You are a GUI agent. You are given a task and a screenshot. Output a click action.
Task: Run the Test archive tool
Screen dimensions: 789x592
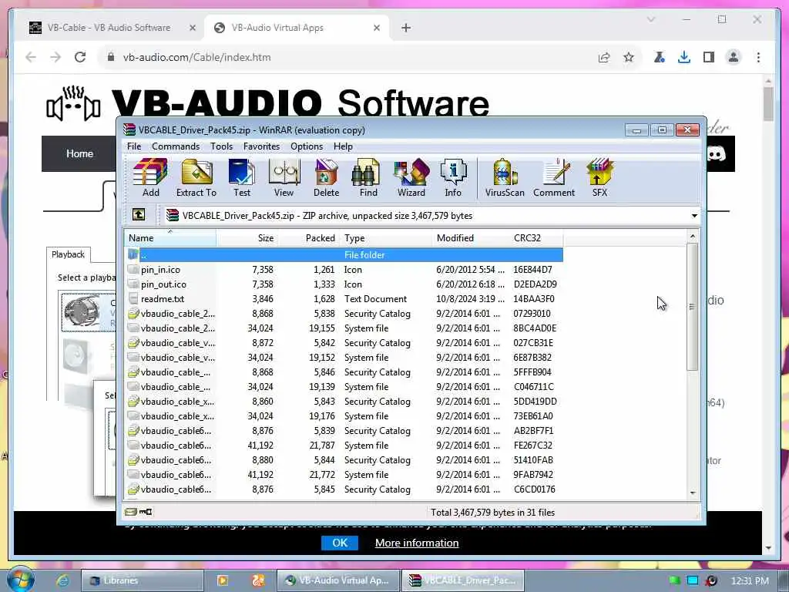tap(241, 177)
